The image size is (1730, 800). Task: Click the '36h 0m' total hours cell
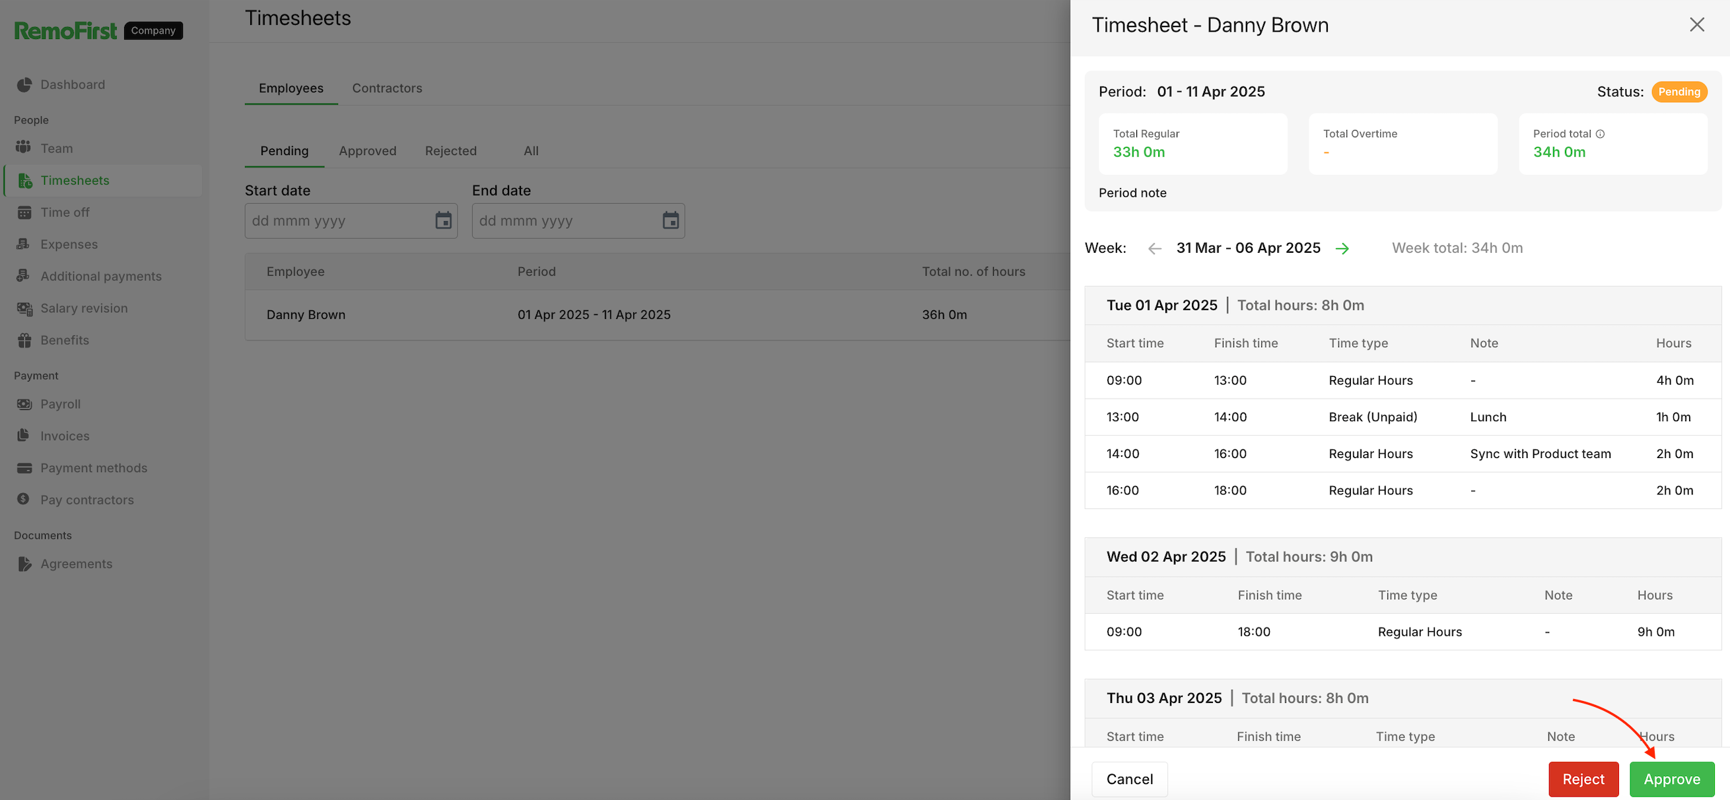click(944, 315)
